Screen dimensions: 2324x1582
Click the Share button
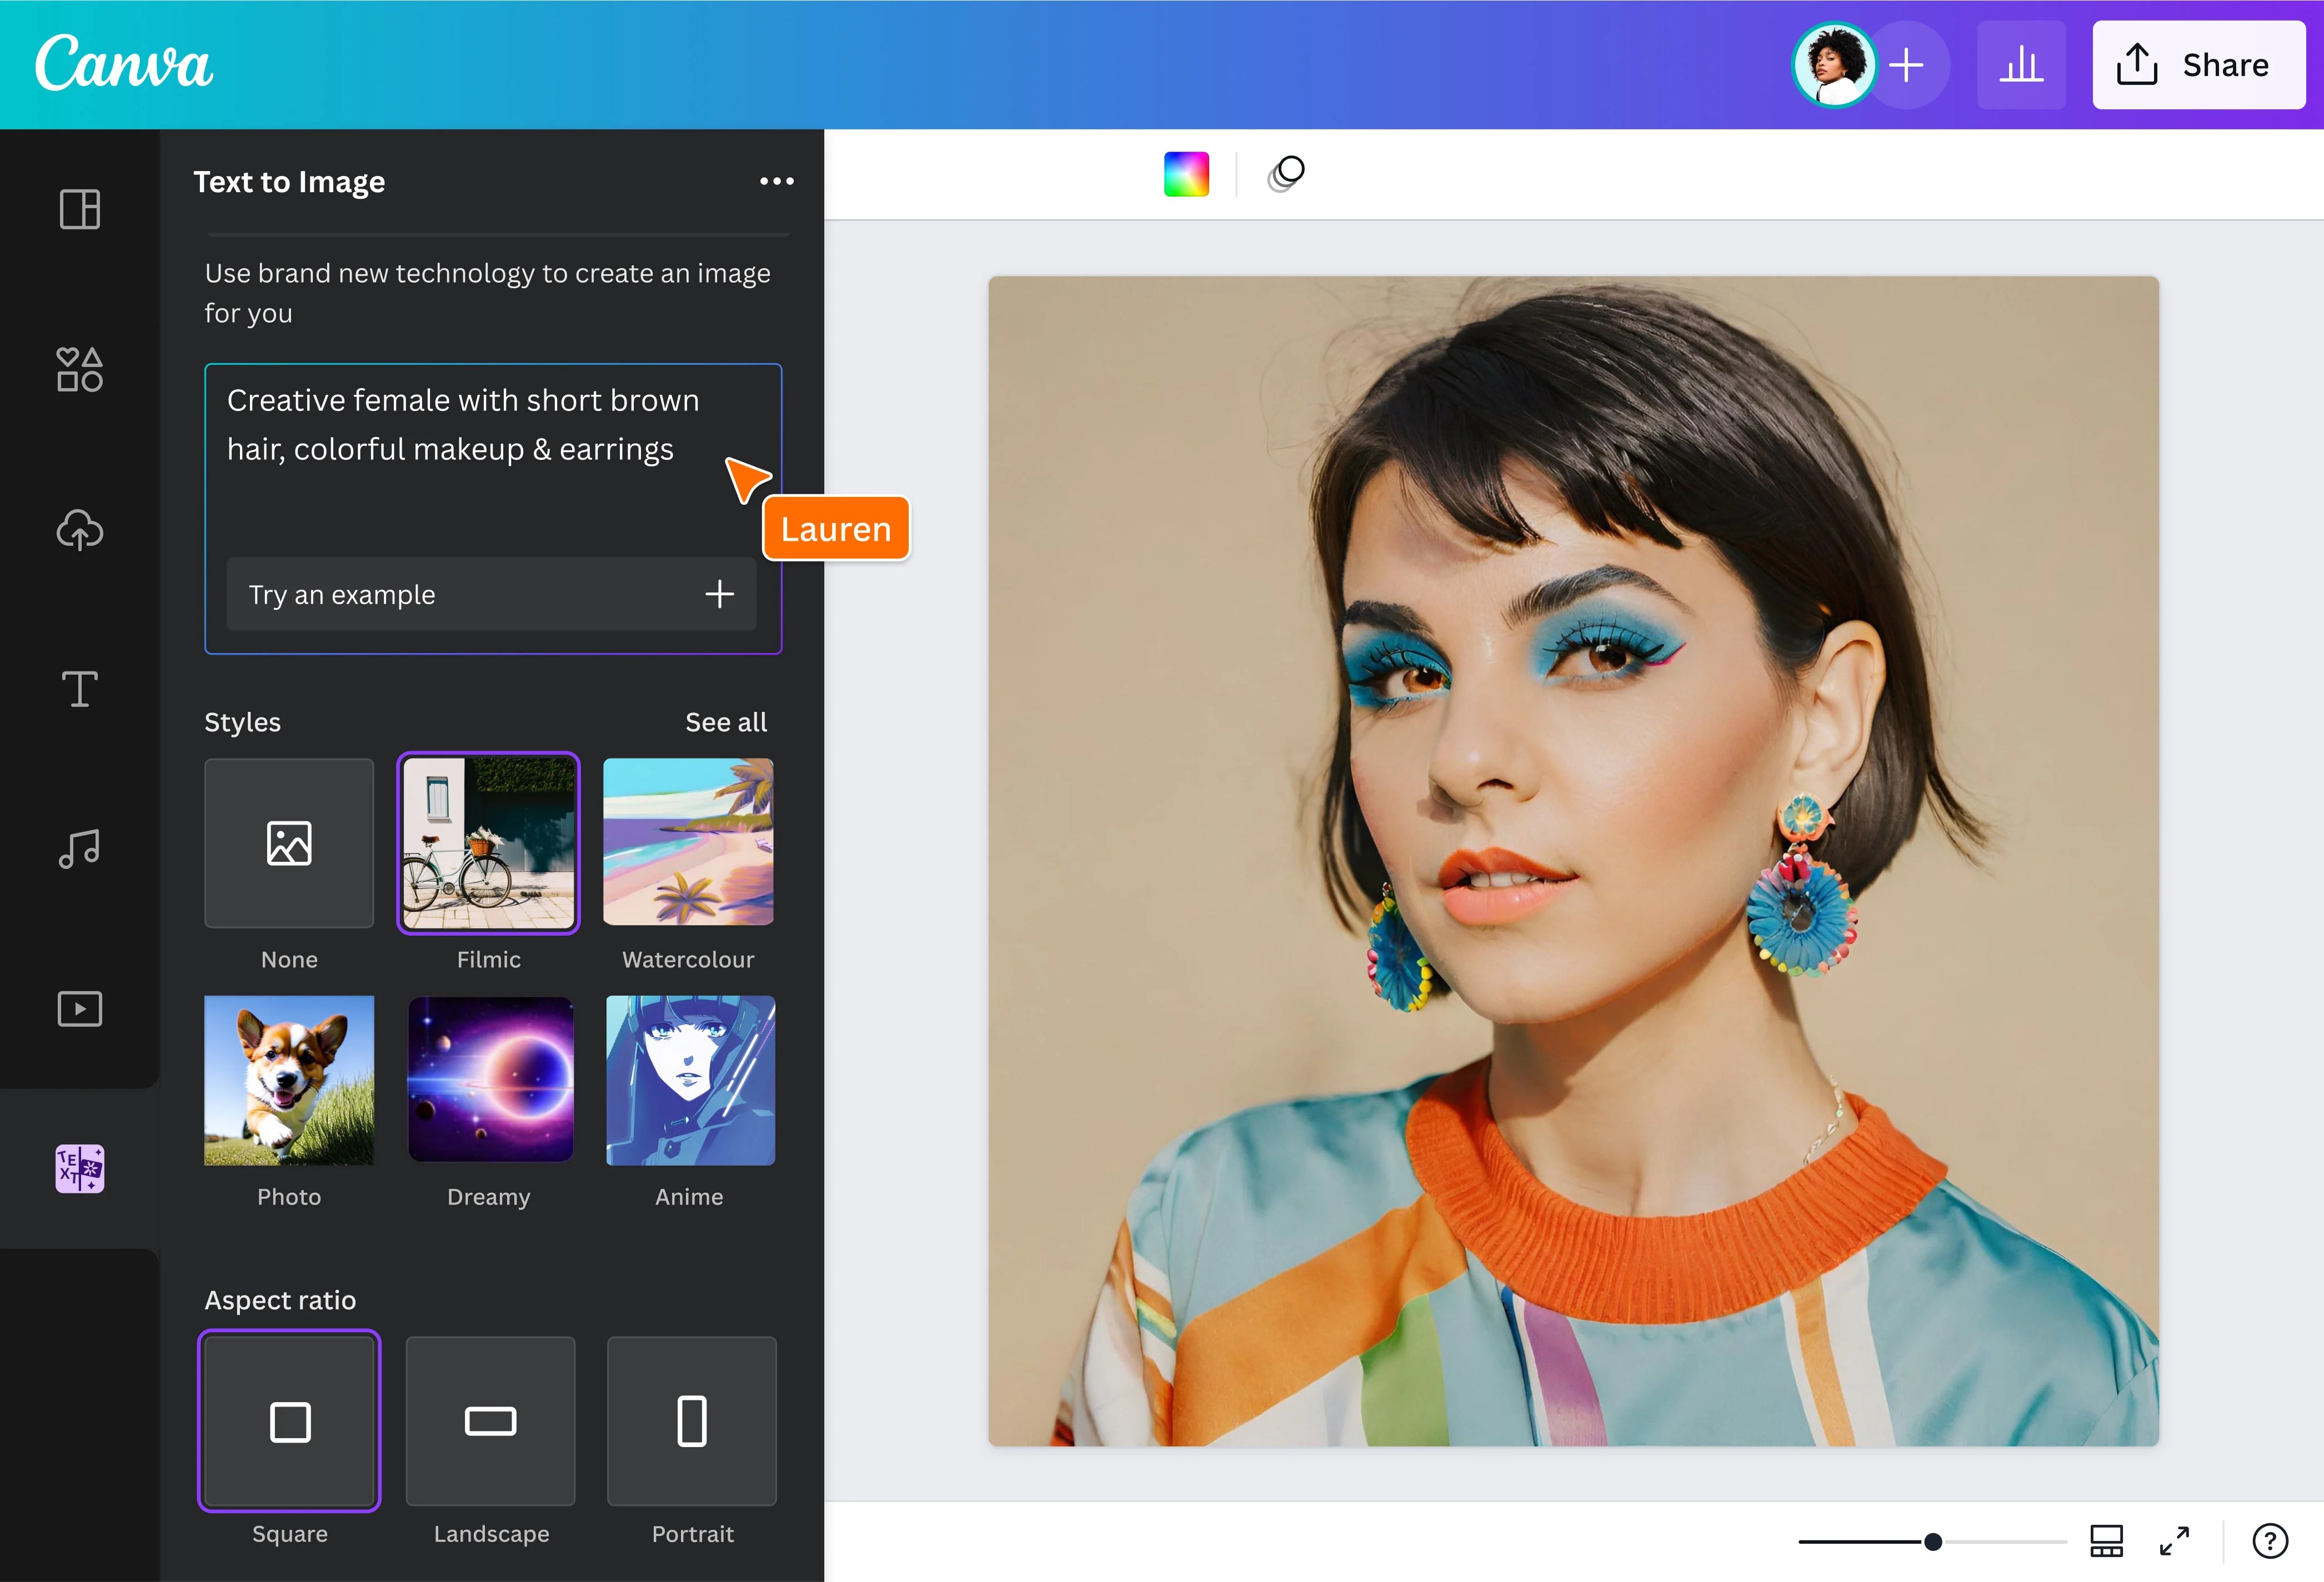[x=2199, y=64]
